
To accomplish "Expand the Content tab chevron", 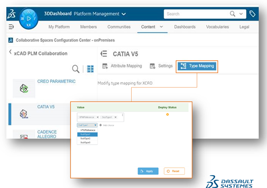I will coord(161,27).
